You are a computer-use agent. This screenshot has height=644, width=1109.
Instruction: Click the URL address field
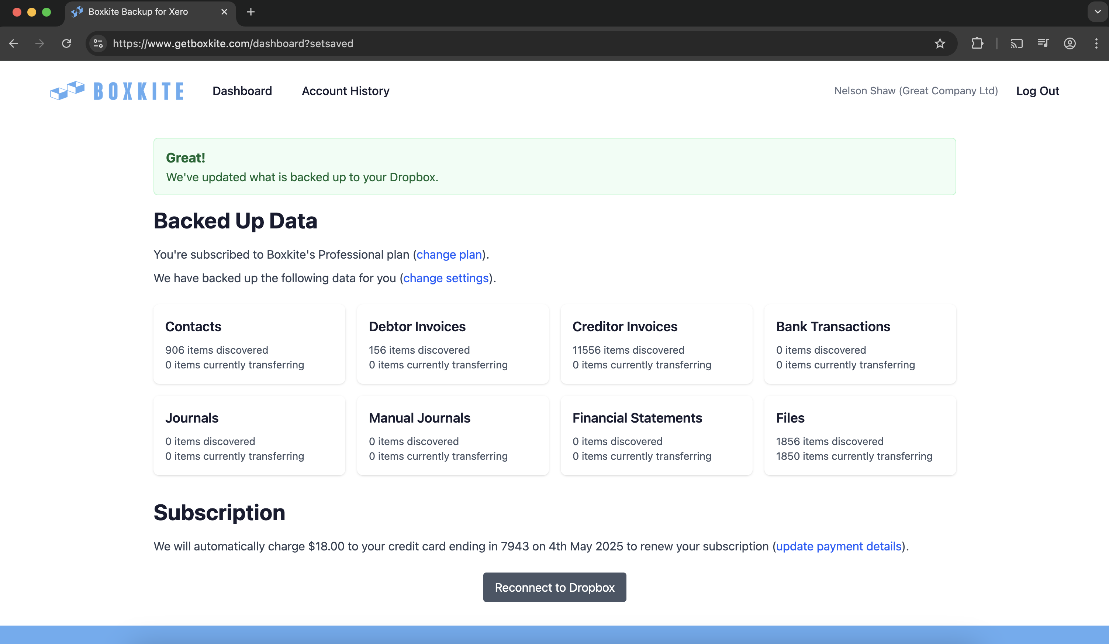point(484,43)
